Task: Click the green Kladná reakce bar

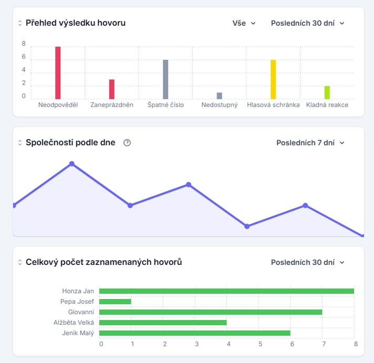Action: [327, 92]
